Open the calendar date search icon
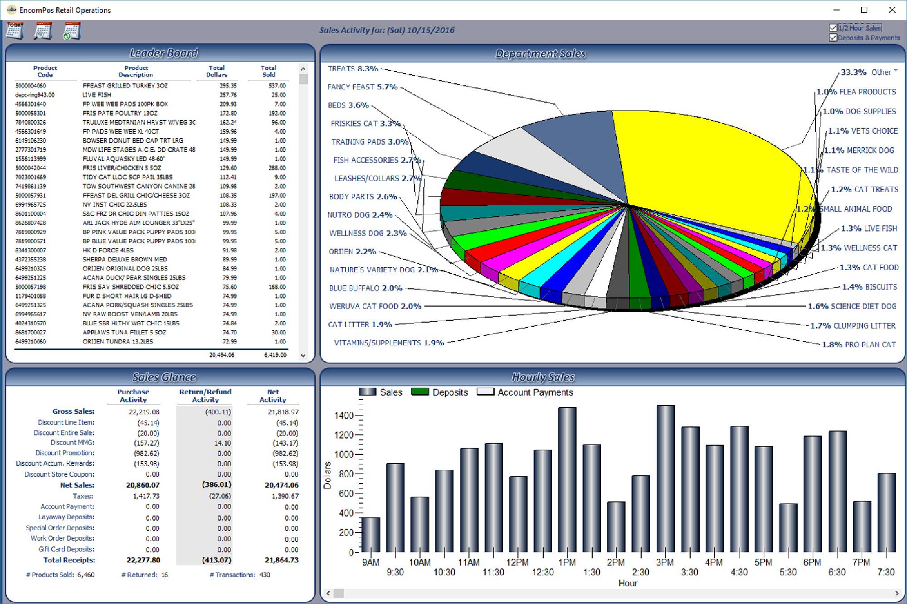The width and height of the screenshot is (907, 604). [43, 31]
